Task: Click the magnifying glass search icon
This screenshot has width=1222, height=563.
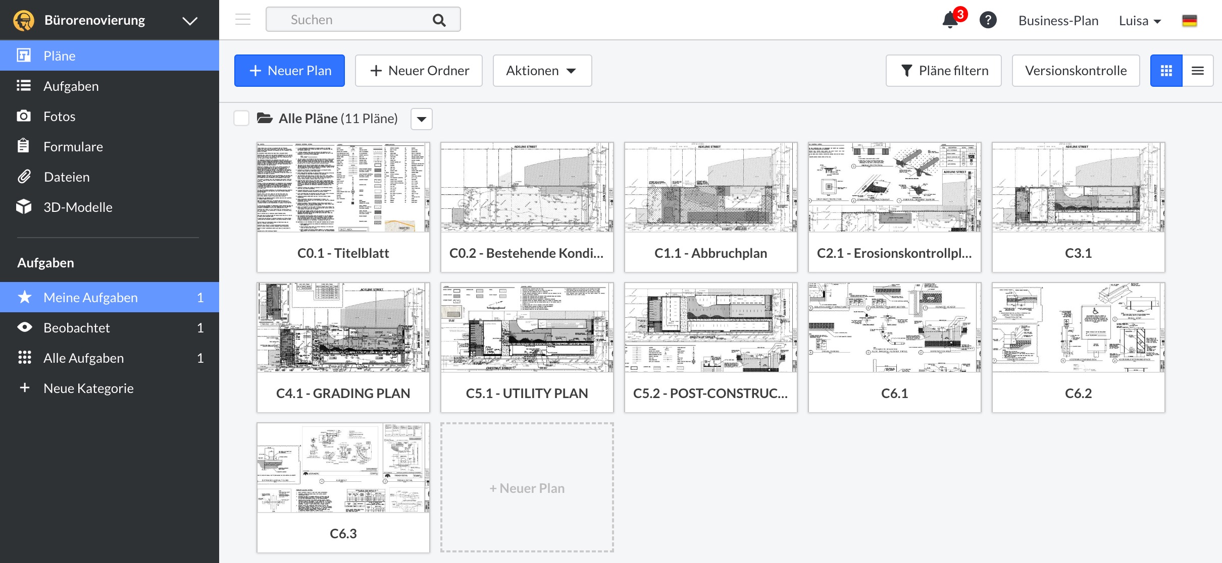Action: coord(439,20)
